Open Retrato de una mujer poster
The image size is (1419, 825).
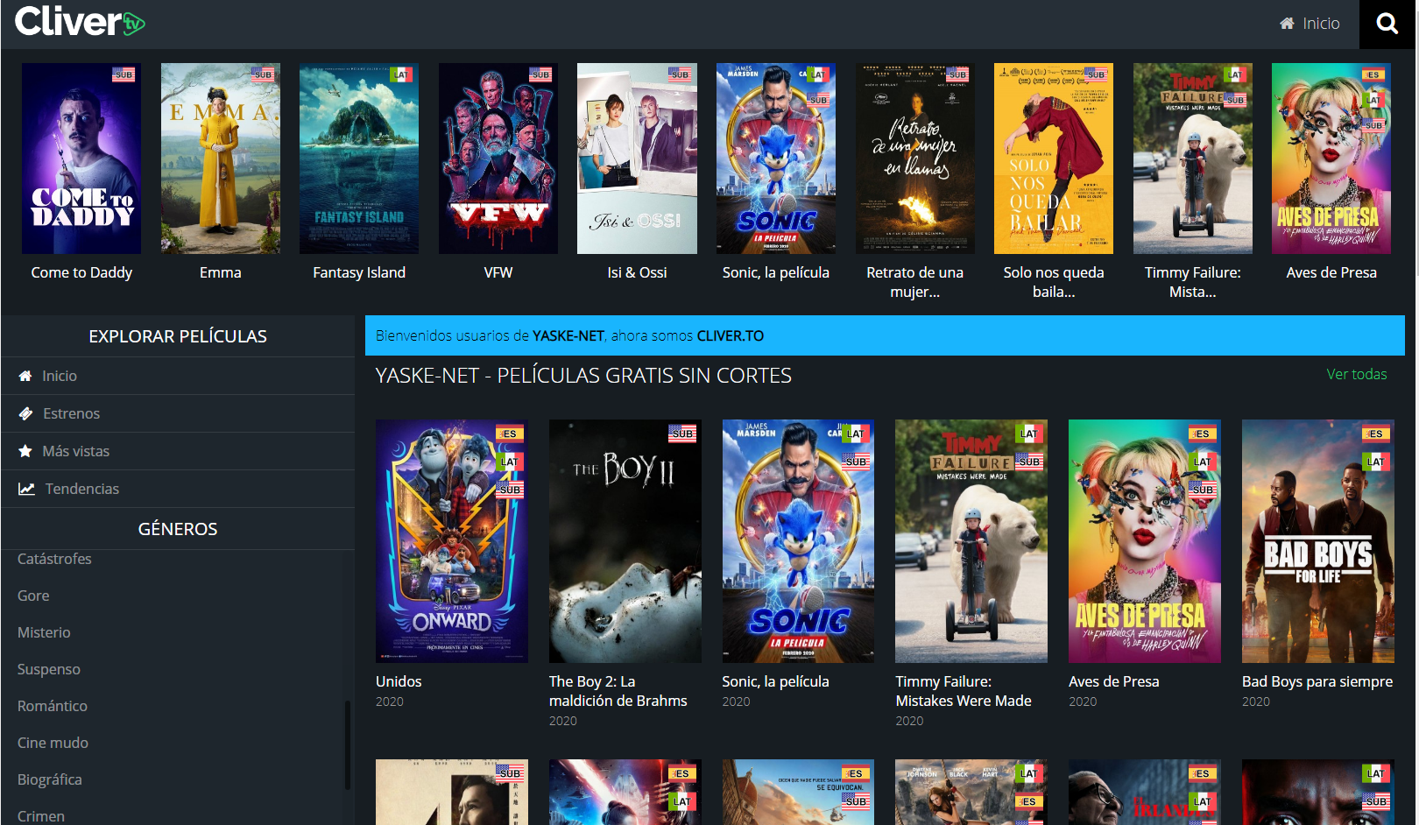pyautogui.click(x=915, y=159)
